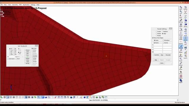Open the Transf transform tool

pyautogui.click(x=181, y=29)
